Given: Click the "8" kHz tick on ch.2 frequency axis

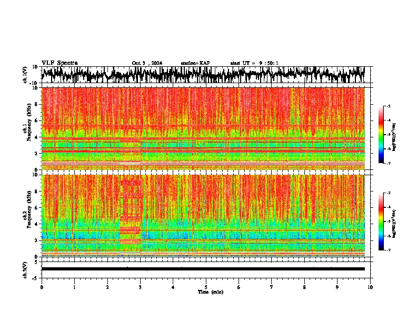Looking at the screenshot, I should 36,192.
